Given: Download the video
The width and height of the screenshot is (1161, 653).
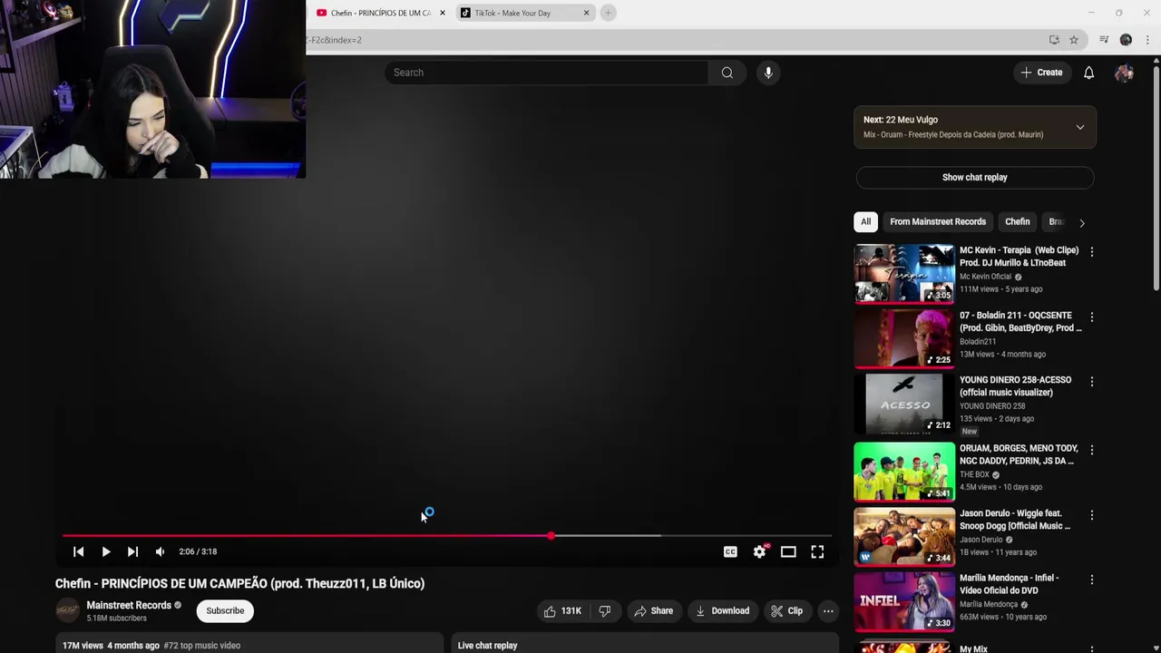Looking at the screenshot, I should click(722, 611).
